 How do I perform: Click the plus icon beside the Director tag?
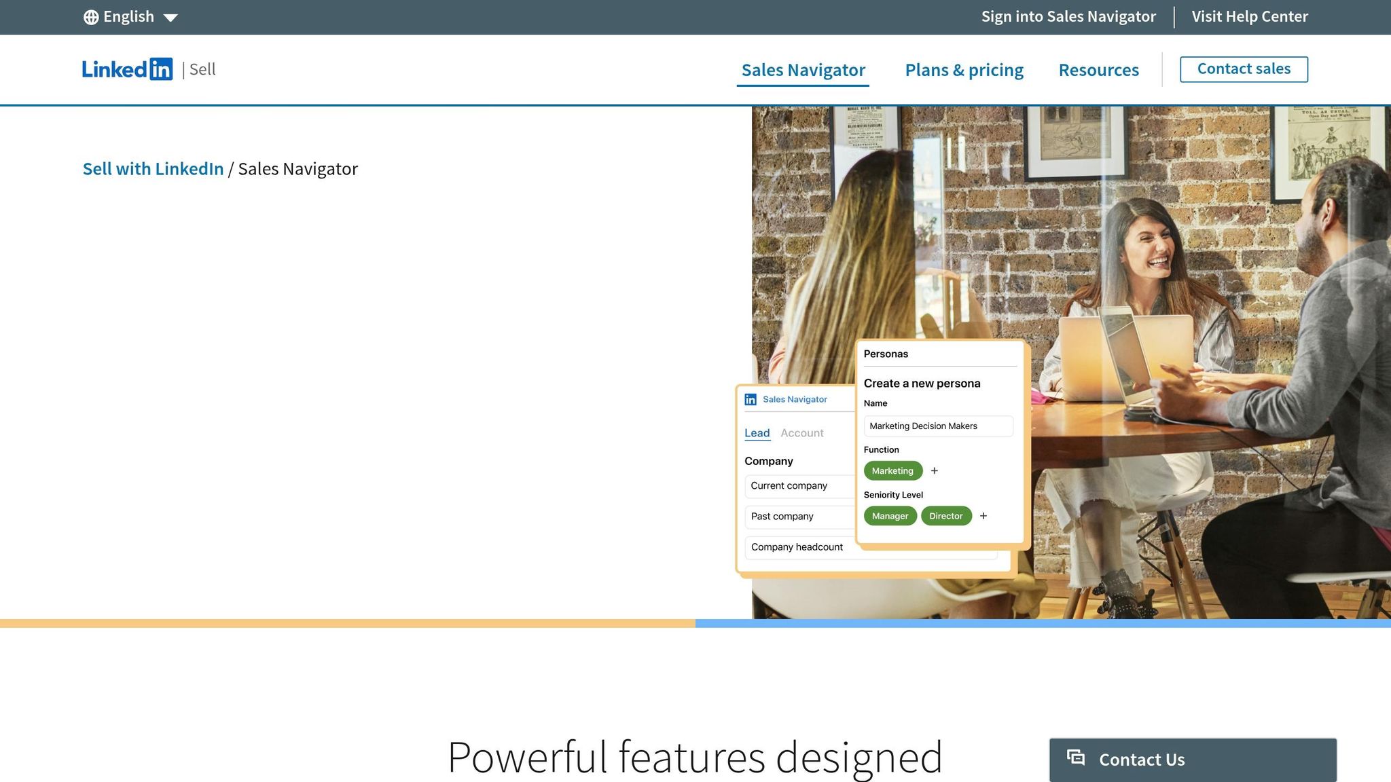pyautogui.click(x=983, y=516)
